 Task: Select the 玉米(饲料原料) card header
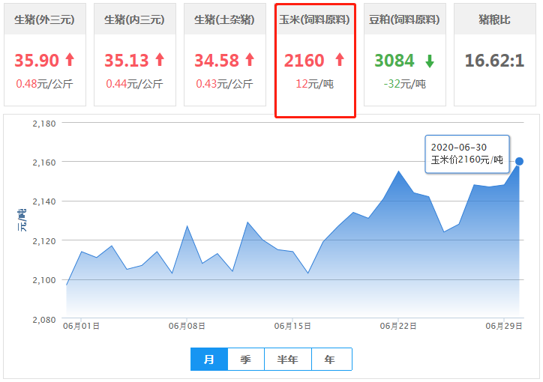tap(315, 20)
